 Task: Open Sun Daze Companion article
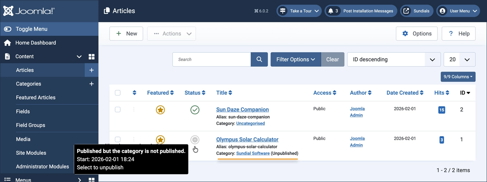click(242, 109)
